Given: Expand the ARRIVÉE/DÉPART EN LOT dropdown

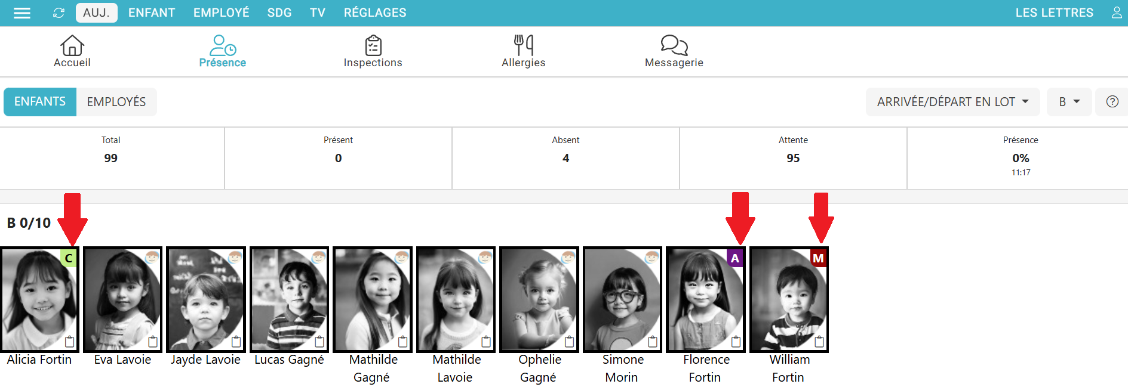Looking at the screenshot, I should coord(953,102).
